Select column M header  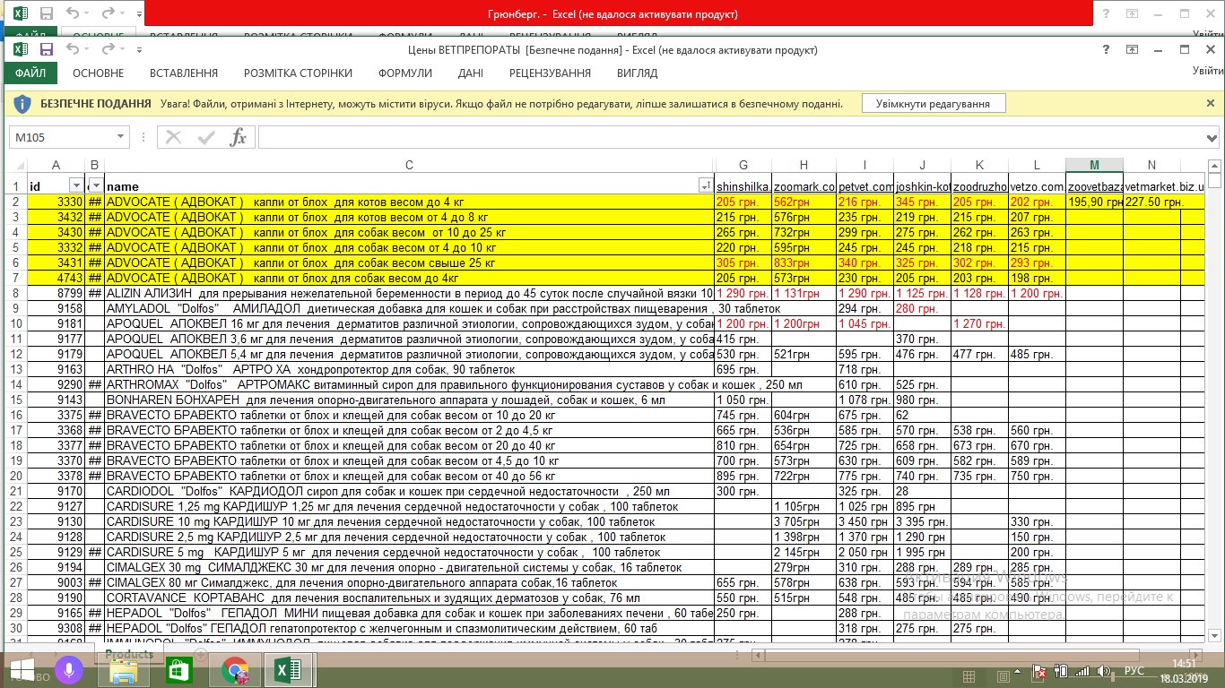tap(1094, 165)
